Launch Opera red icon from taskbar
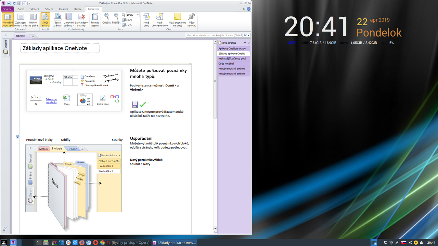Viewport: 438px width, 246px height. click(95, 243)
